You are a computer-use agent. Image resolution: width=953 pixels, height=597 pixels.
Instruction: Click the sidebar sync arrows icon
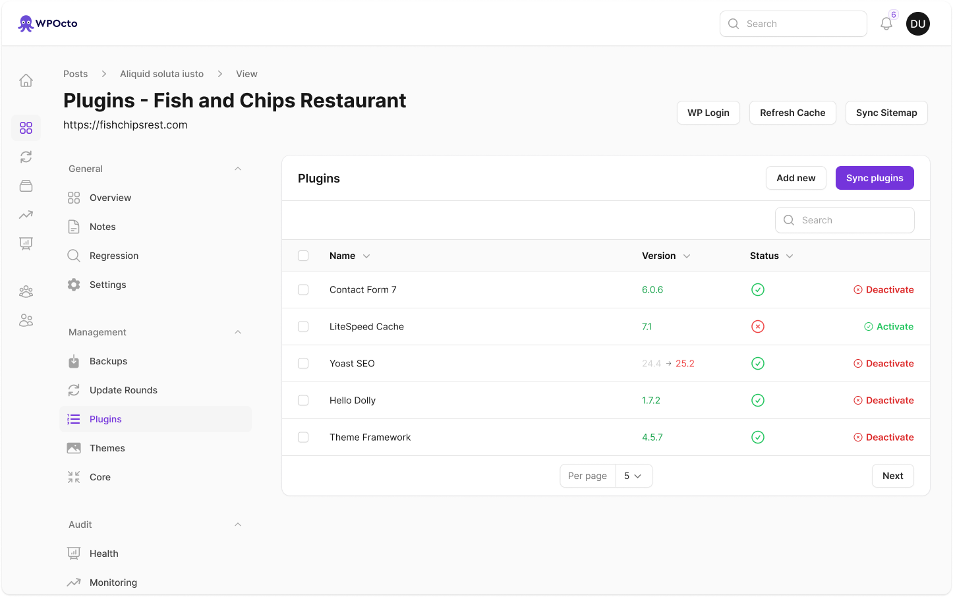tap(26, 157)
